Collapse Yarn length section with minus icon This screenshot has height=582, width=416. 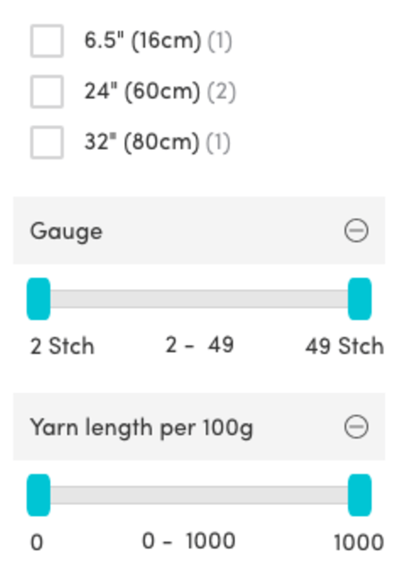coord(356,427)
